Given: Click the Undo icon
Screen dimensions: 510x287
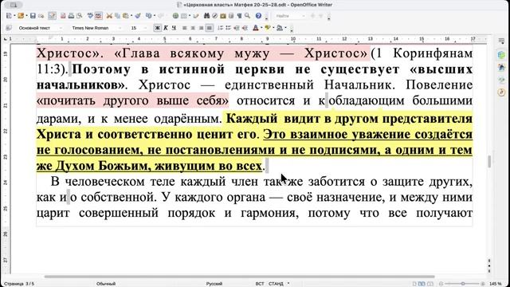Looking at the screenshot, I should [x=148, y=16].
